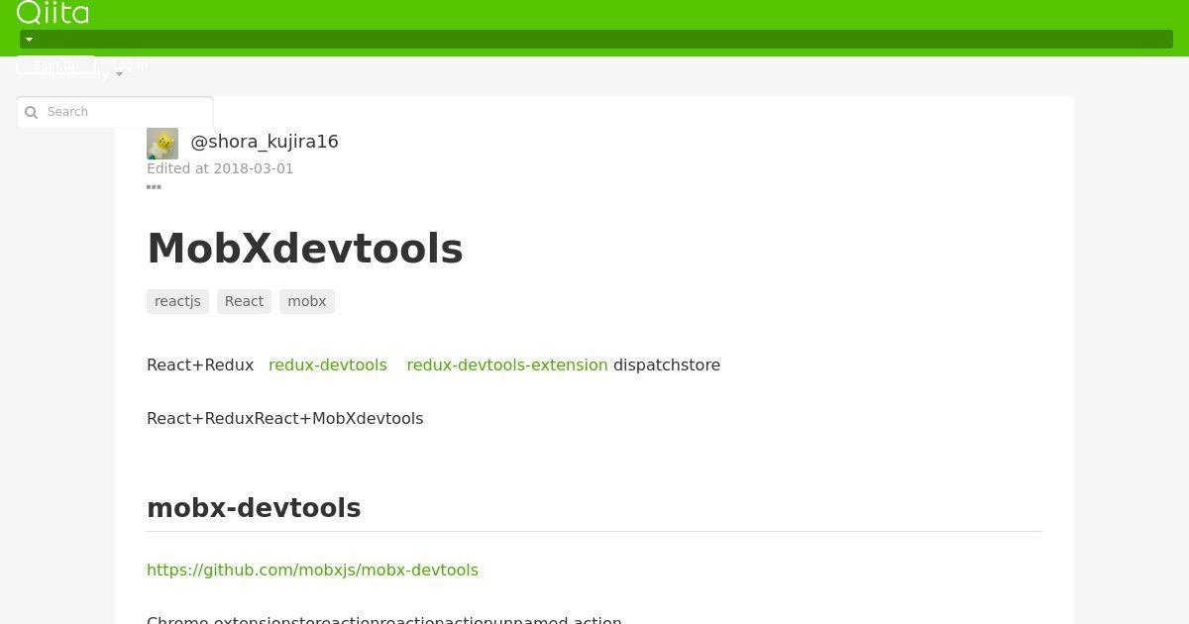Open the dark green header dropdown arrow
Viewport: 1189px width, 624px height.
point(29,40)
